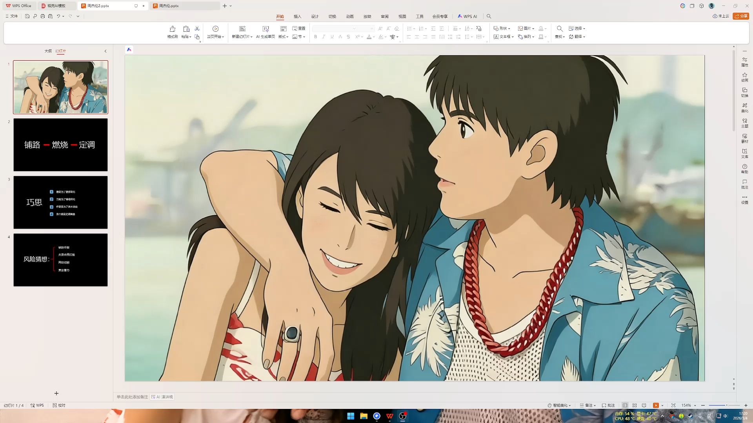Expand 文本框 text box dropdown
Image resolution: width=753 pixels, height=423 pixels.
(504, 37)
